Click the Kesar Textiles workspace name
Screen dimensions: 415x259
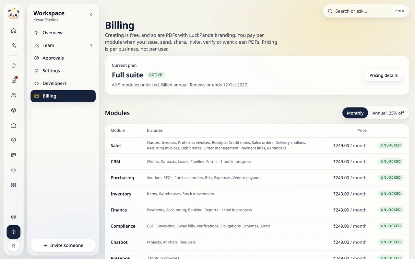(46, 20)
